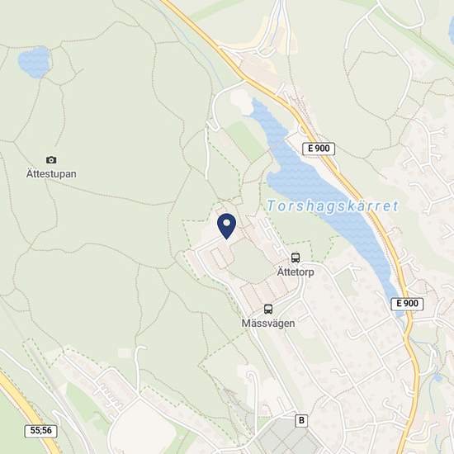Select the tiny blue pond near southern E 900

[437, 377]
